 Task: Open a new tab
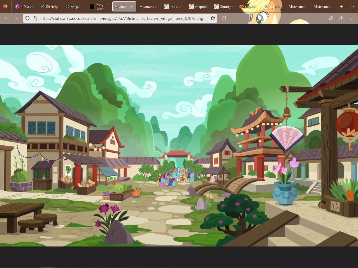tap(341, 6)
